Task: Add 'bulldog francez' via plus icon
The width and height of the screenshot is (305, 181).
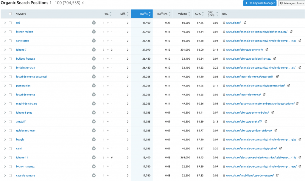Action: click(94, 58)
